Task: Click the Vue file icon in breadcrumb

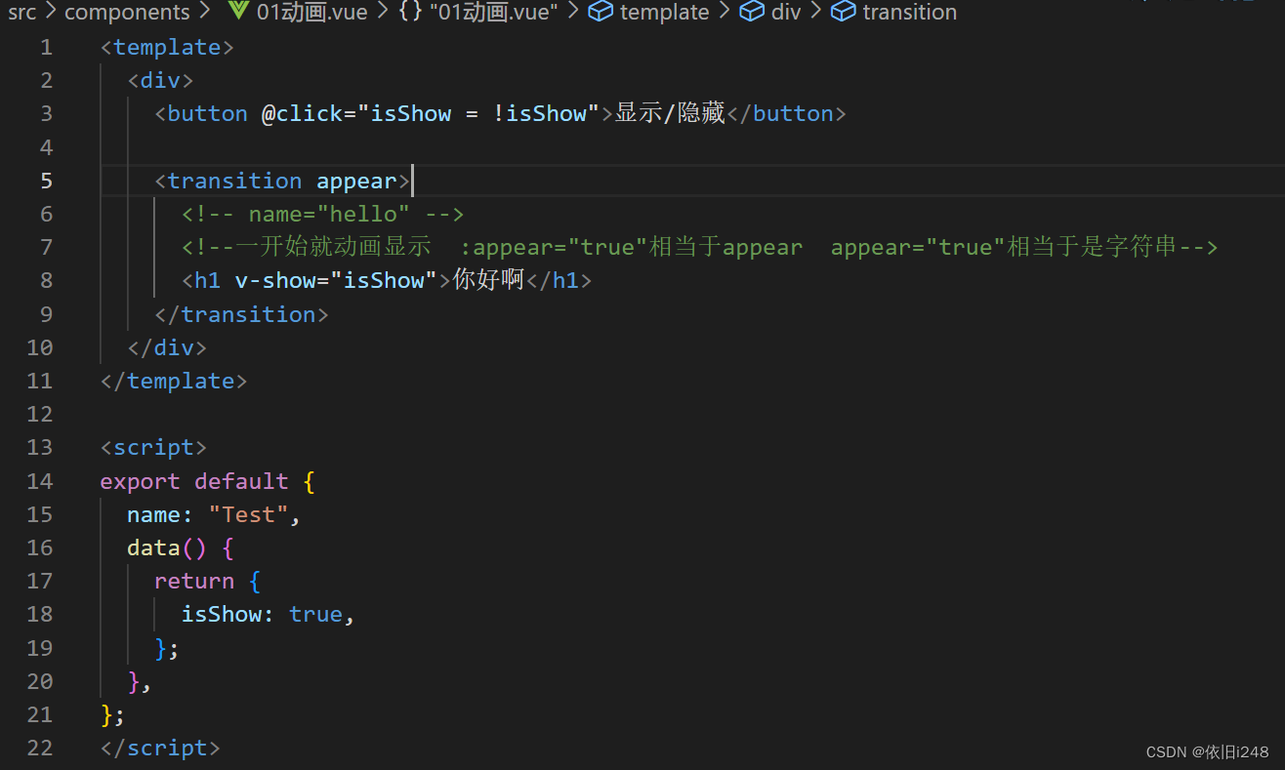Action: click(237, 13)
